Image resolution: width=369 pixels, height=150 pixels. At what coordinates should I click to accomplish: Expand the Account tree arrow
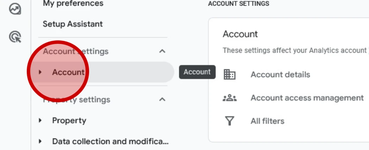pyautogui.click(x=40, y=72)
